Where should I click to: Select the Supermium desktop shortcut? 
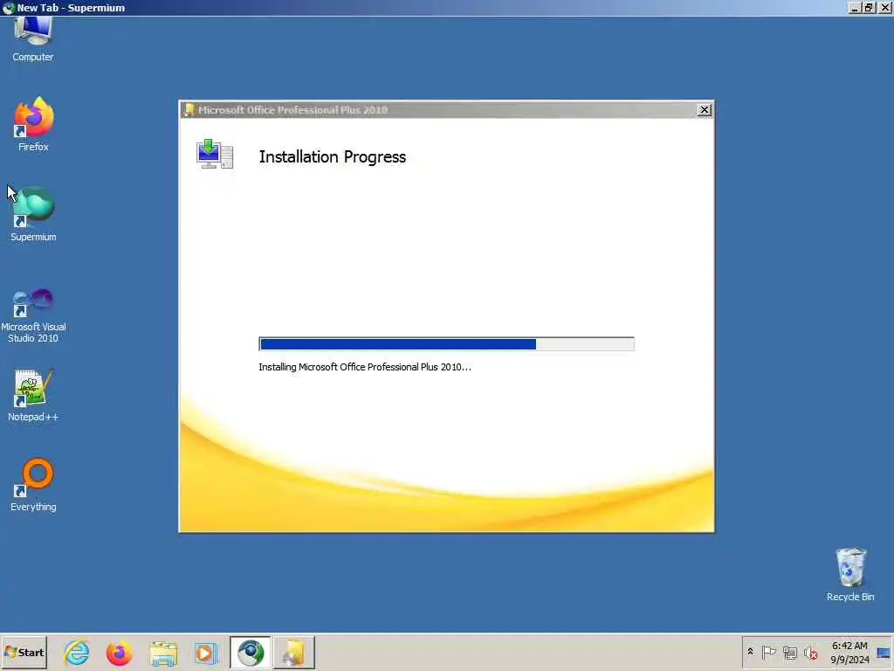[x=34, y=214]
